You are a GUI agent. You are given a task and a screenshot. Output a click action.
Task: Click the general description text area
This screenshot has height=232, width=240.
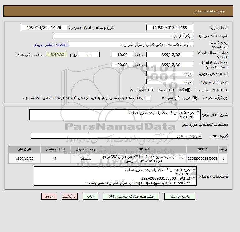115,115
